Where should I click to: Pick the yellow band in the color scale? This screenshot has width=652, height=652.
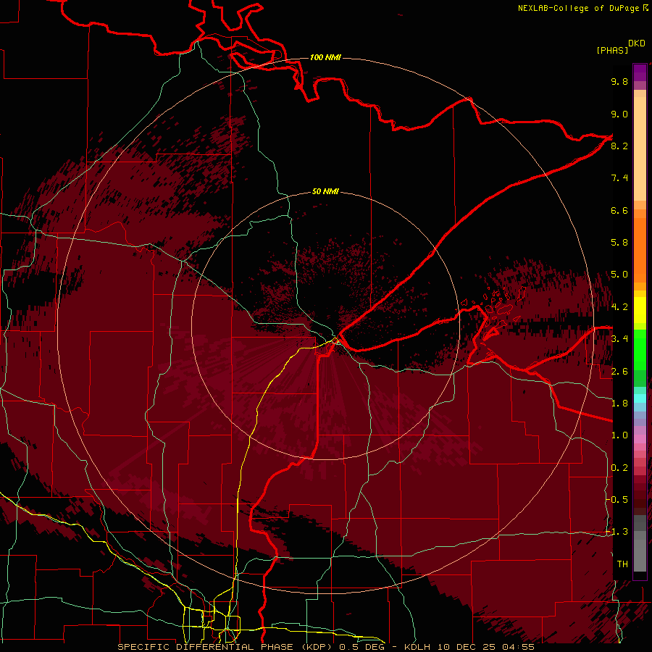point(640,310)
